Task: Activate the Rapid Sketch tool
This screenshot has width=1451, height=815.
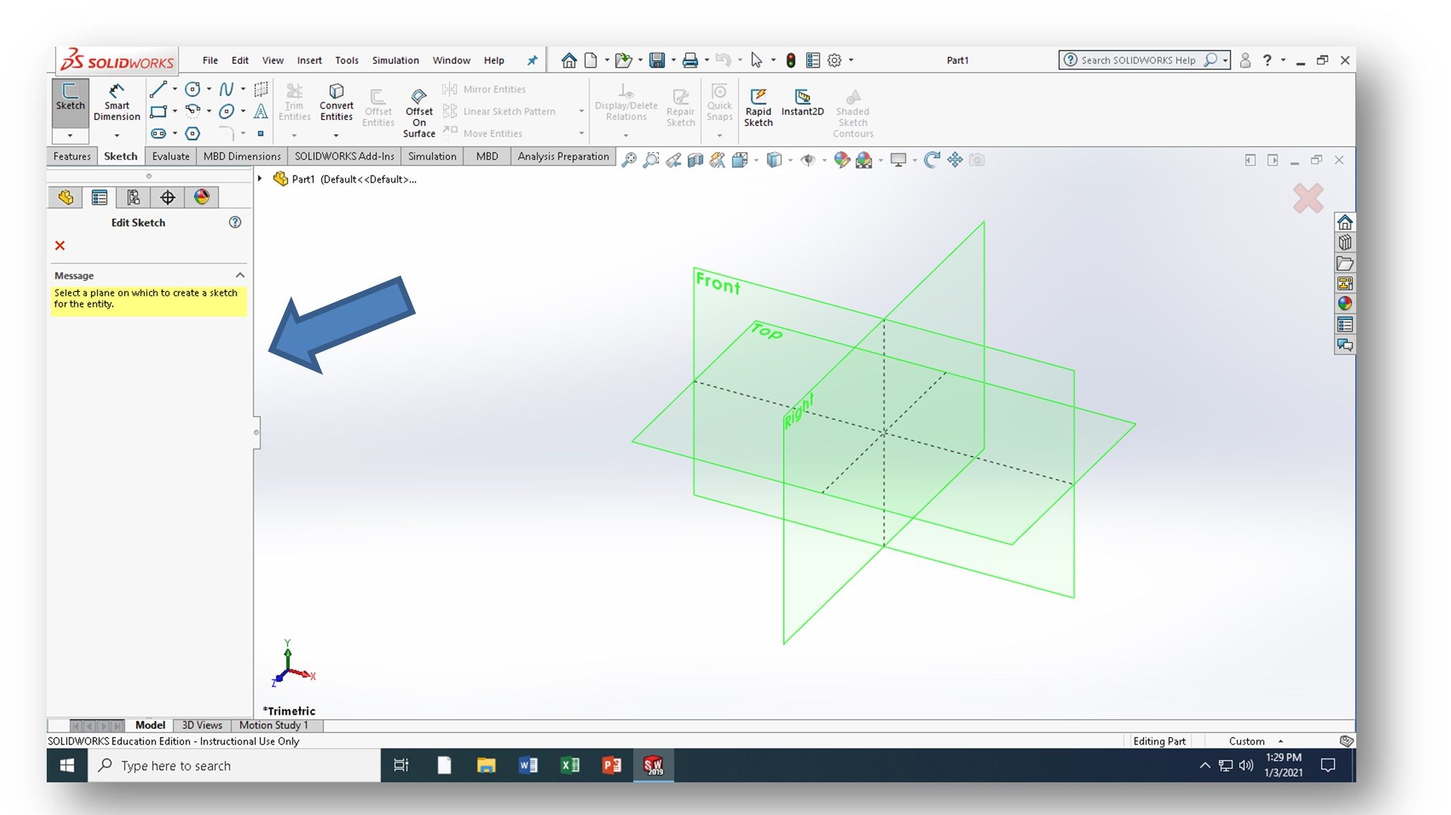Action: pyautogui.click(x=758, y=107)
